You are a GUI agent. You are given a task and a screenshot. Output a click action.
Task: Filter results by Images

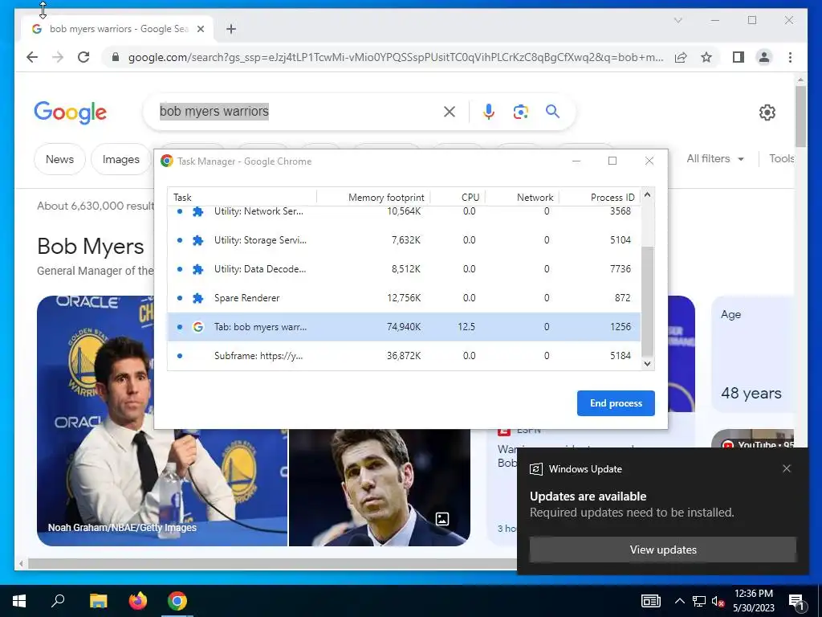coord(121,159)
